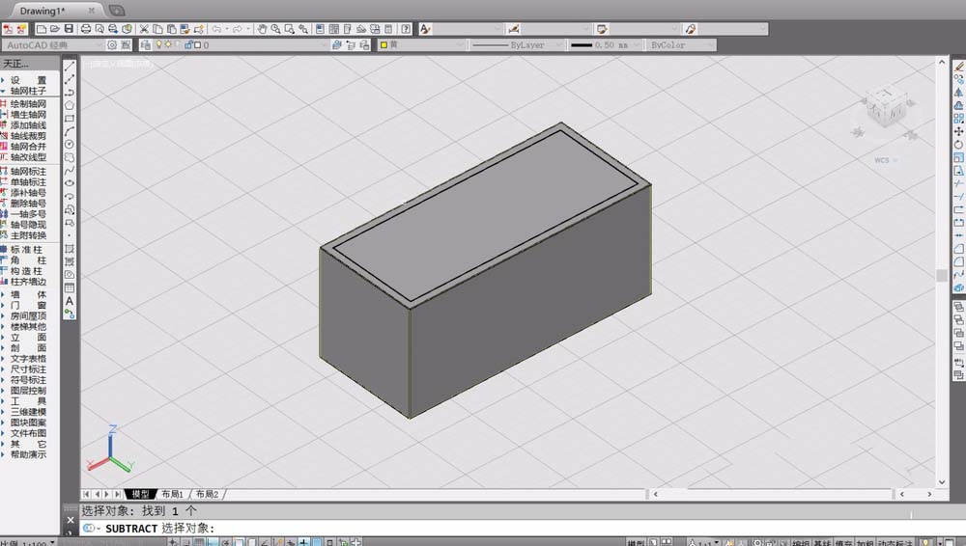Viewport: 966px width, 546px height.
Task: Click the Help question mark icon
Action: click(x=406, y=29)
